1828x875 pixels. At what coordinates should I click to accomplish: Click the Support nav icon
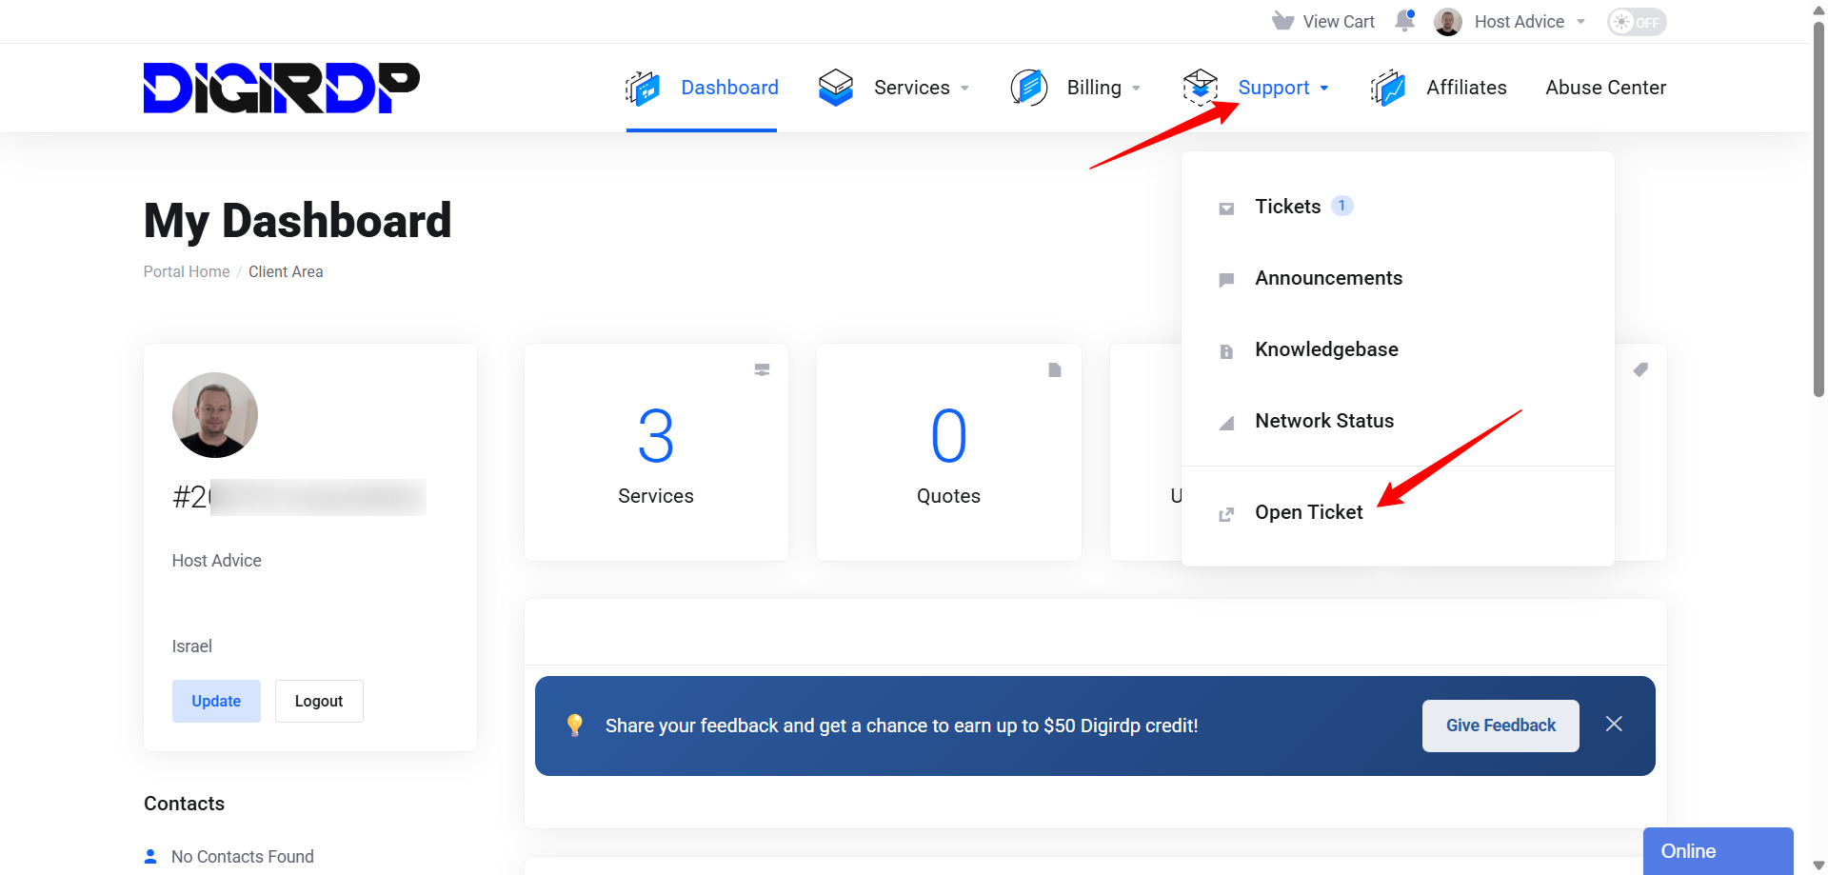tap(1201, 88)
